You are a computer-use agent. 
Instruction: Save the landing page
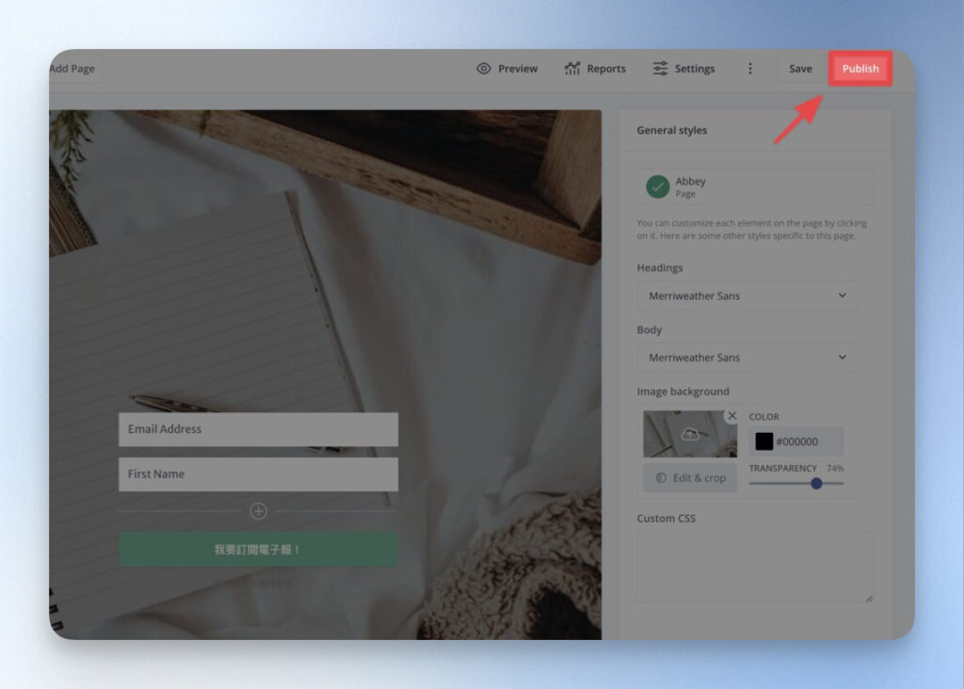800,68
